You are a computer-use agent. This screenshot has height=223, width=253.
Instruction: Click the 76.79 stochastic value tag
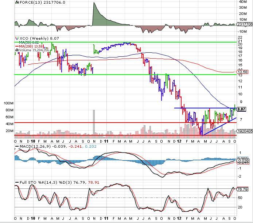(242, 189)
